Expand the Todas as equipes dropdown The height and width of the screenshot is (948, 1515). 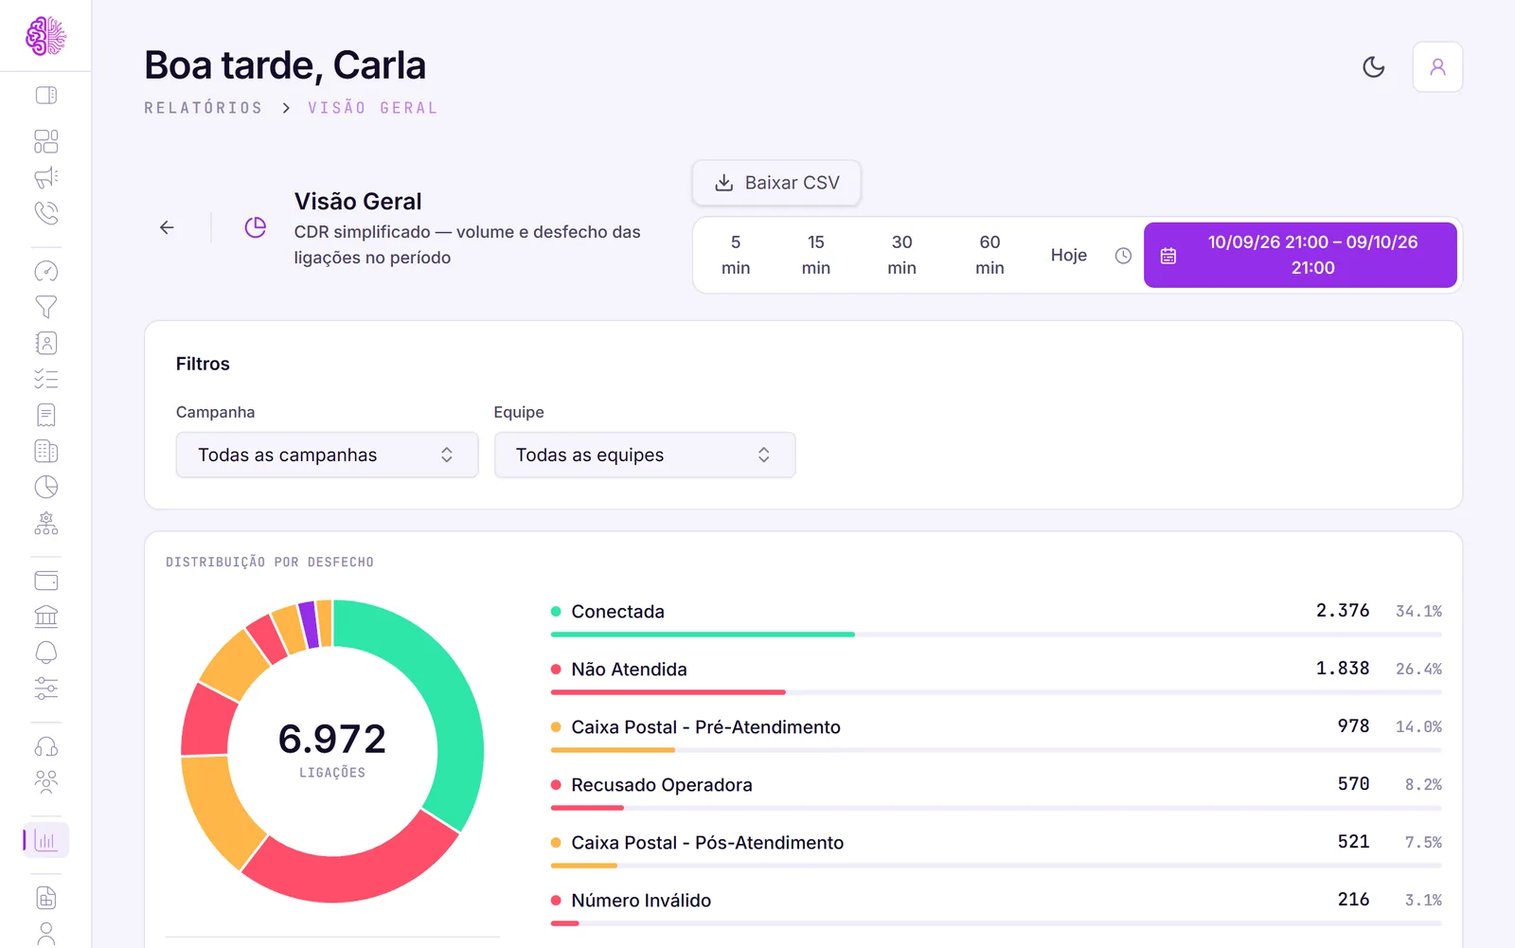[645, 456]
